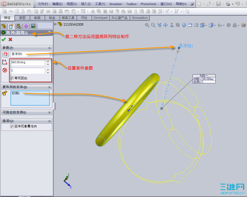Viewport: 247px width, 197px height.
Task: Click the print icon in title toolbar
Action: click(228, 4)
